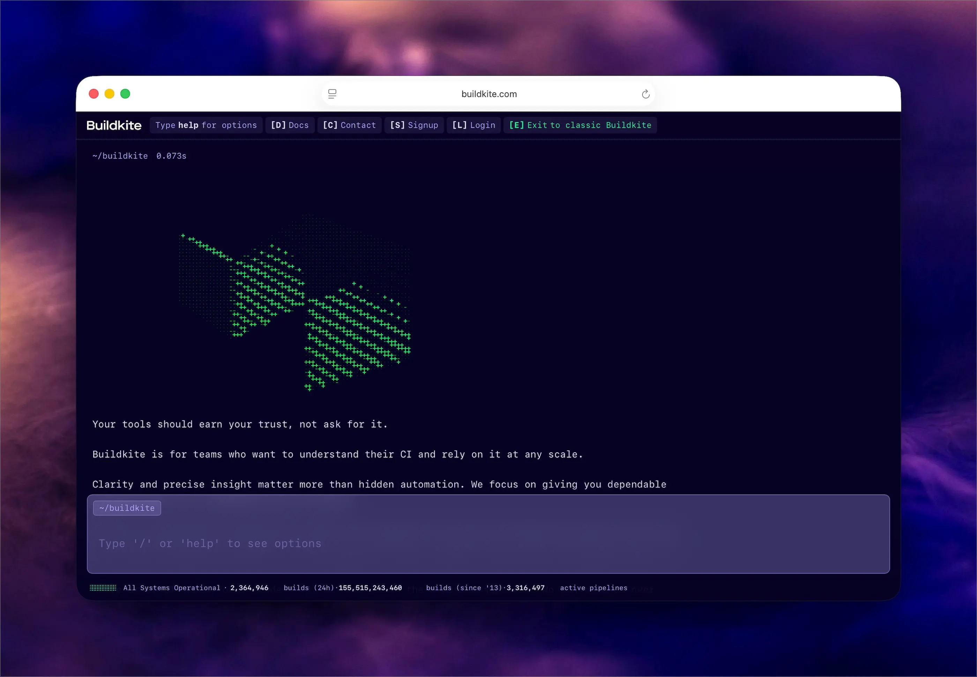This screenshot has width=977, height=677.
Task: Click the Buildkite logo
Action: pyautogui.click(x=114, y=125)
